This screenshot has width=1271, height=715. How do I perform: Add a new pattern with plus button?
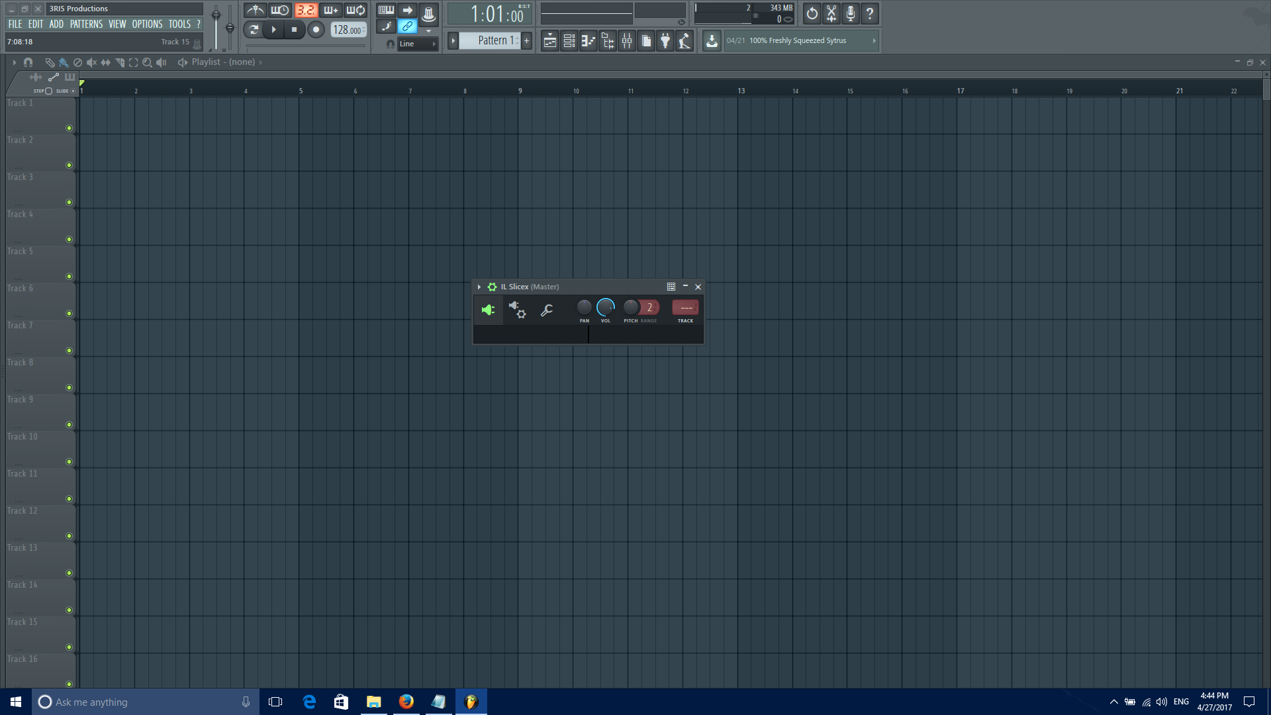point(527,41)
